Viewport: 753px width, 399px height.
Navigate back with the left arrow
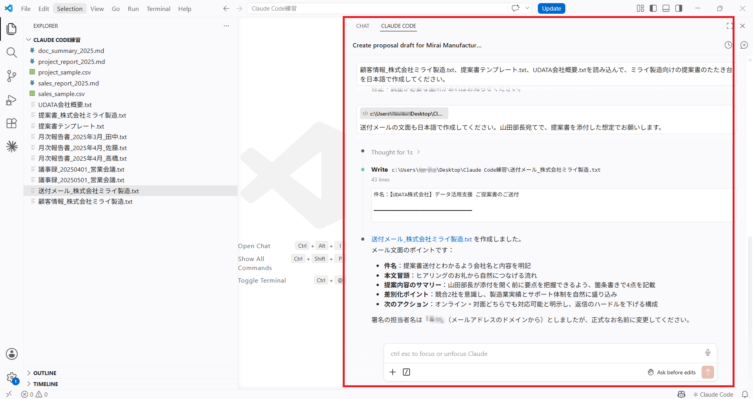tap(226, 8)
